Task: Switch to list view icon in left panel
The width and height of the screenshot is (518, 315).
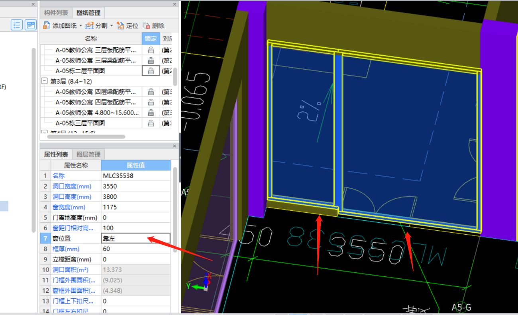Action: coord(17,25)
